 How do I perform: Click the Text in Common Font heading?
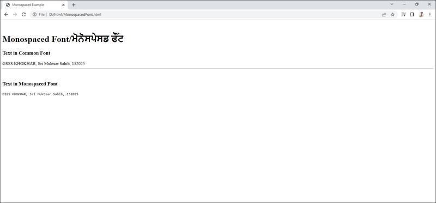point(26,53)
